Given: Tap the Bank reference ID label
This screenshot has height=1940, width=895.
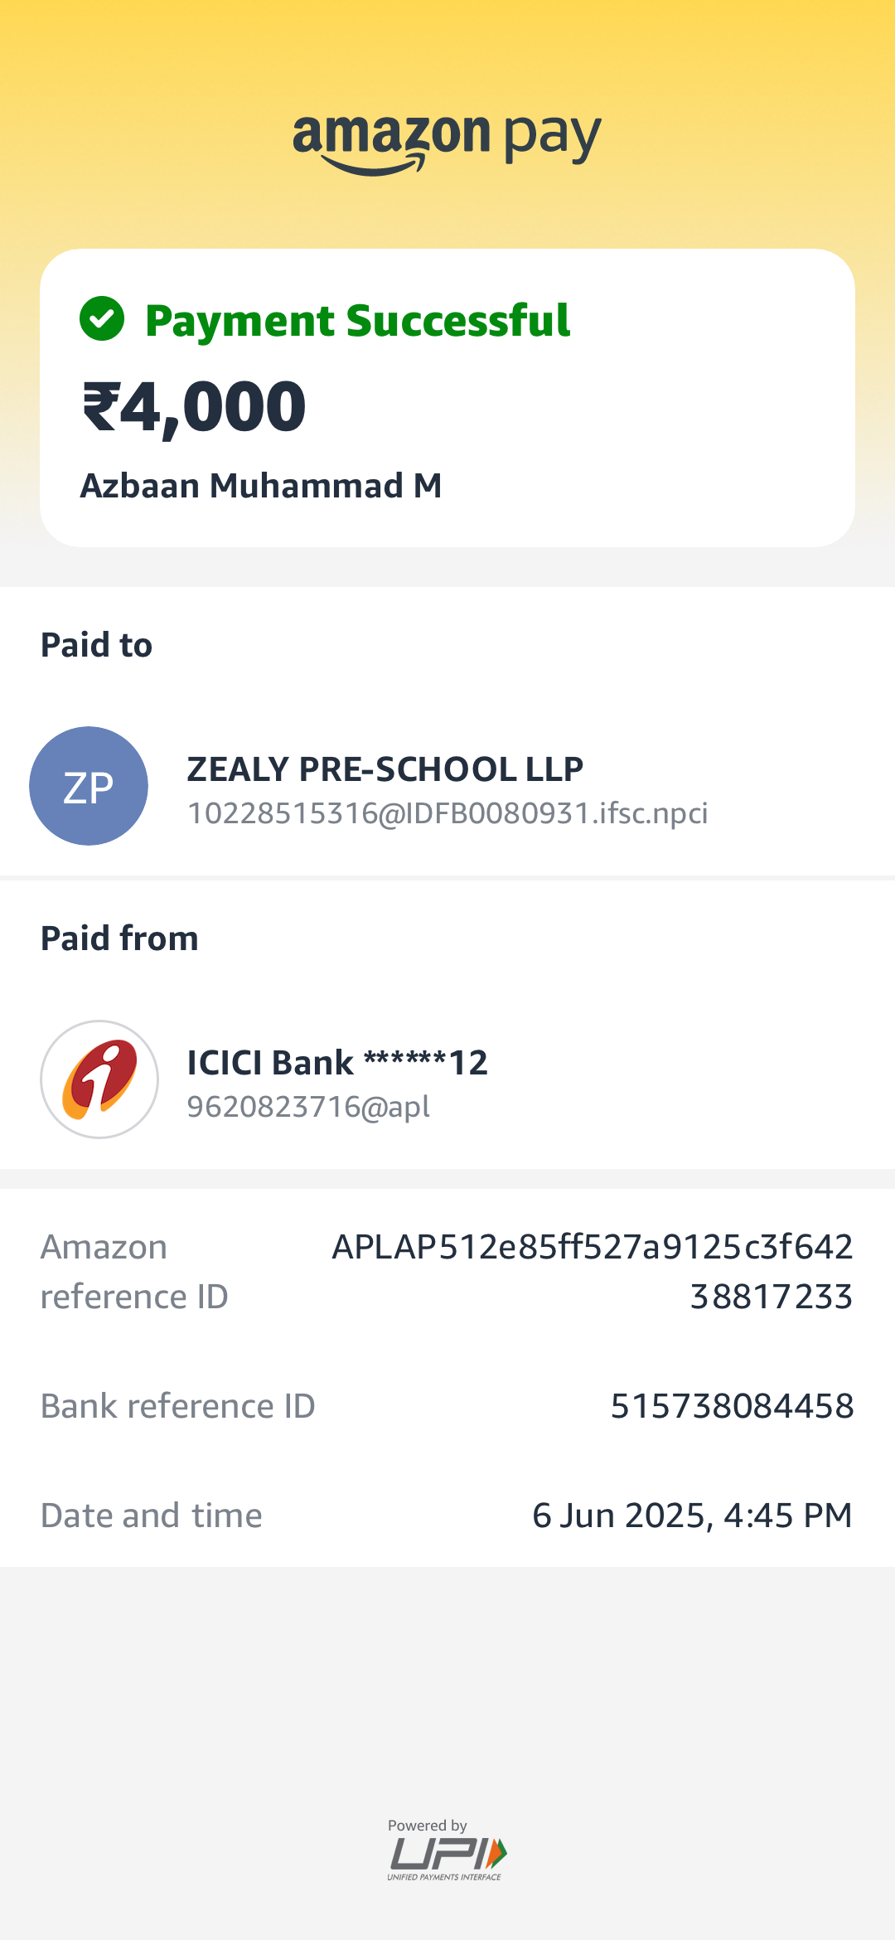Looking at the screenshot, I should click(178, 1406).
